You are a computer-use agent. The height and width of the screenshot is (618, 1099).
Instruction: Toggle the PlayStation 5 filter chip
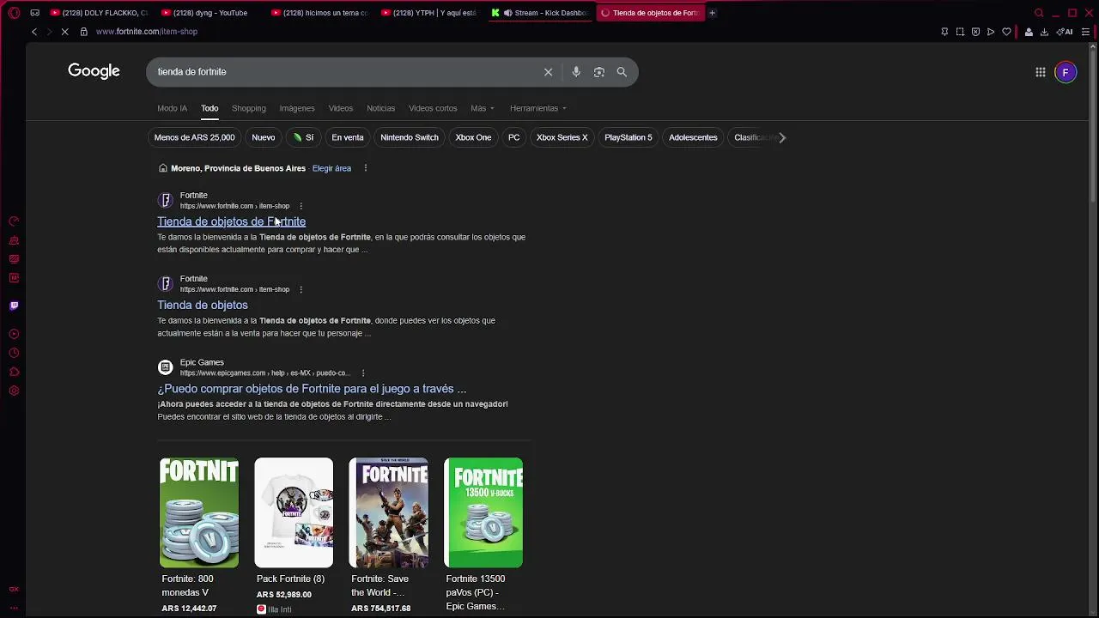tap(628, 137)
